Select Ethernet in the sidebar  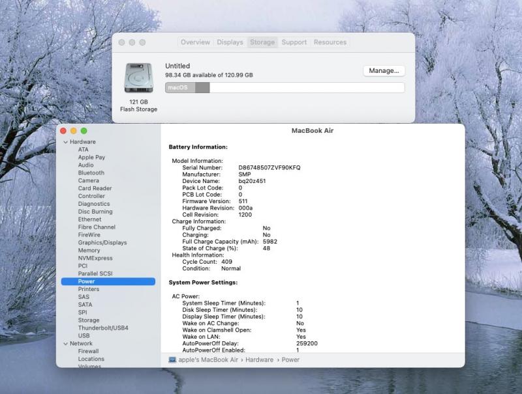pyautogui.click(x=89, y=219)
